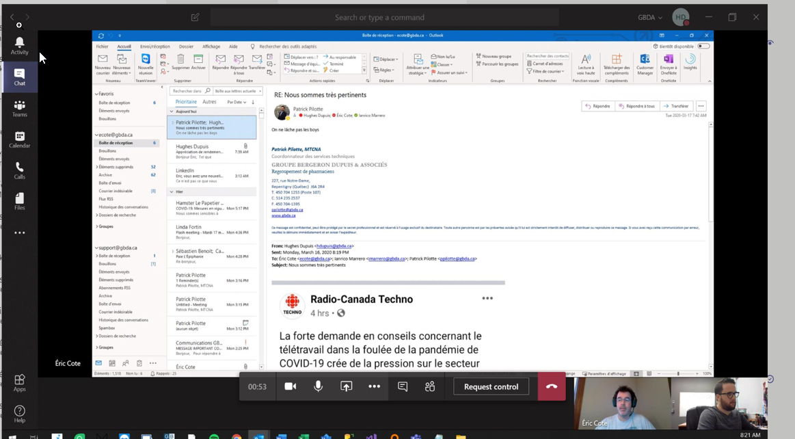This screenshot has height=439, width=795.
Task: Open the www.gbda.ca link in signature
Action: coord(284,215)
